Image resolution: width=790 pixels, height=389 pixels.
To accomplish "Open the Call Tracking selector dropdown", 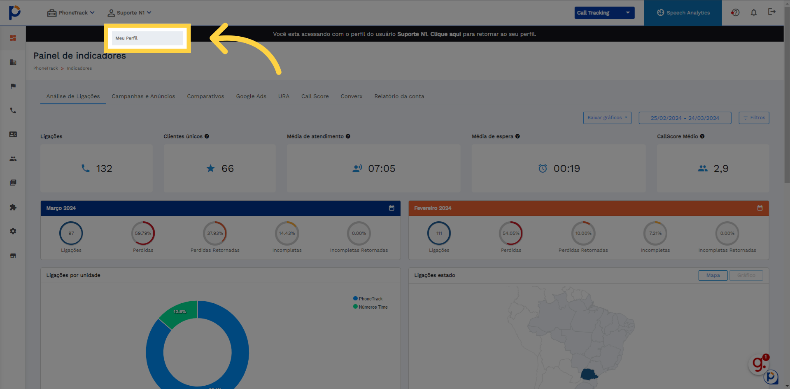I will tap(604, 13).
